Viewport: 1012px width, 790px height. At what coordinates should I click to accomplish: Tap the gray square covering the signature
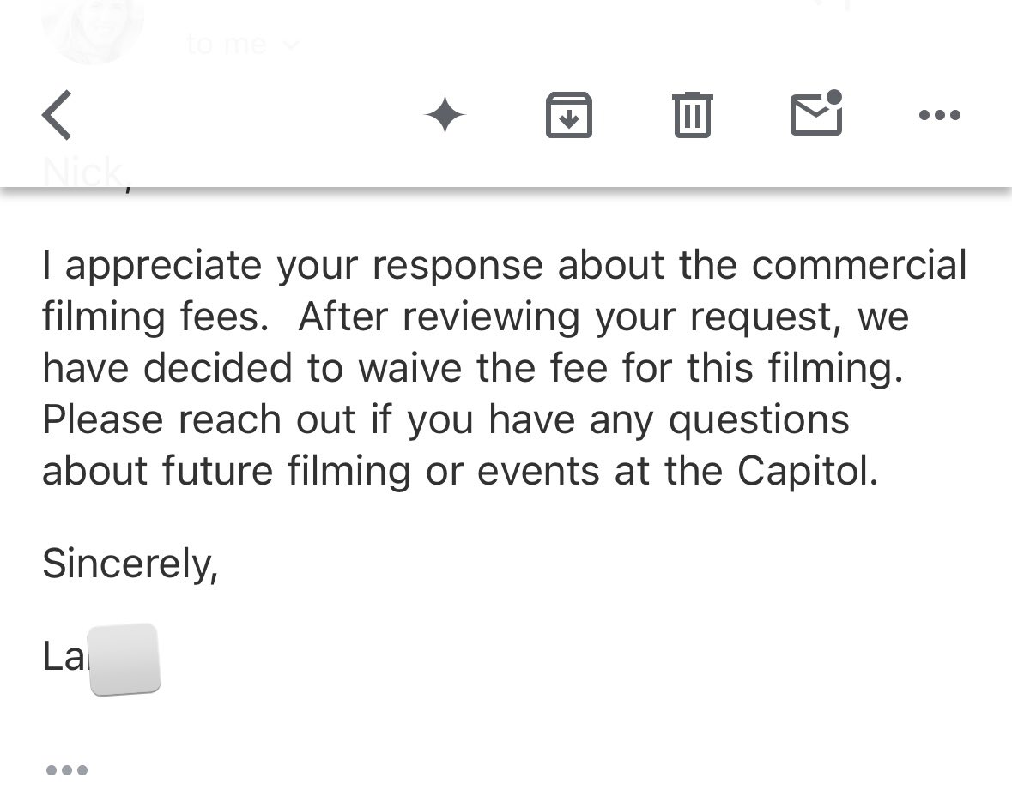[x=124, y=659]
